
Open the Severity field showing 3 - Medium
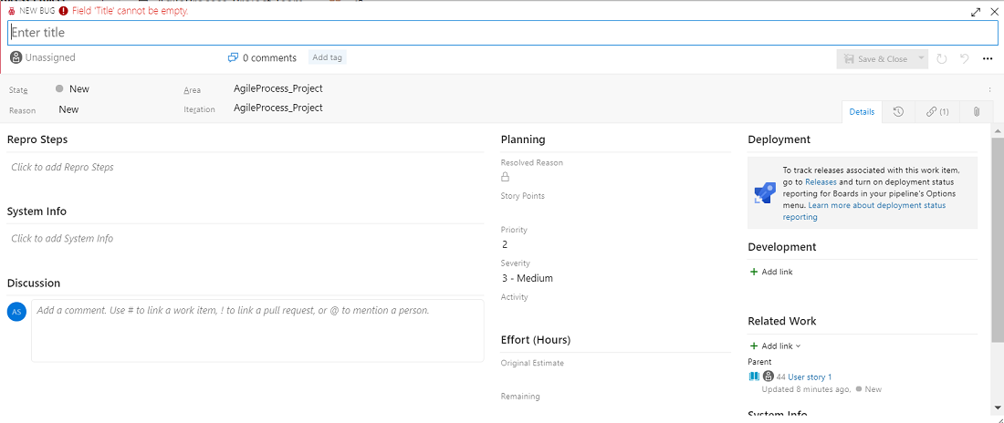[527, 278]
